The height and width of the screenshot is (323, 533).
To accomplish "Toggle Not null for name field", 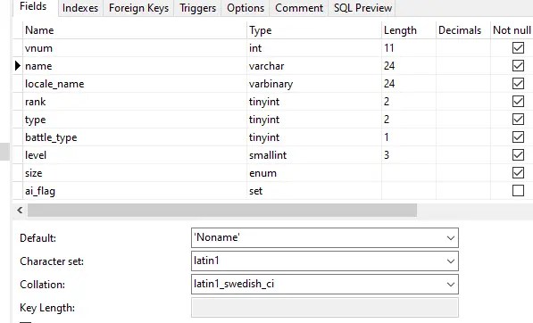I will (518, 65).
